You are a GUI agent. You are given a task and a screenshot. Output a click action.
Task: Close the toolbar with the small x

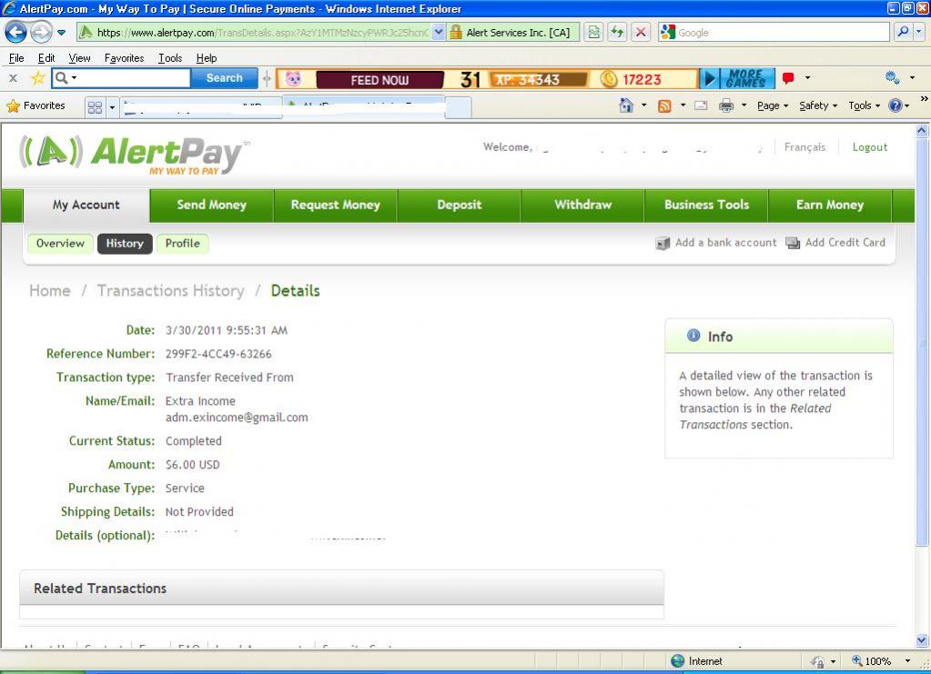tap(13, 77)
